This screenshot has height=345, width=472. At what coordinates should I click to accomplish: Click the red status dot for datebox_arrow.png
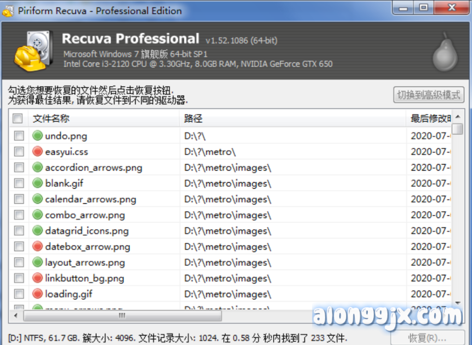coord(37,247)
